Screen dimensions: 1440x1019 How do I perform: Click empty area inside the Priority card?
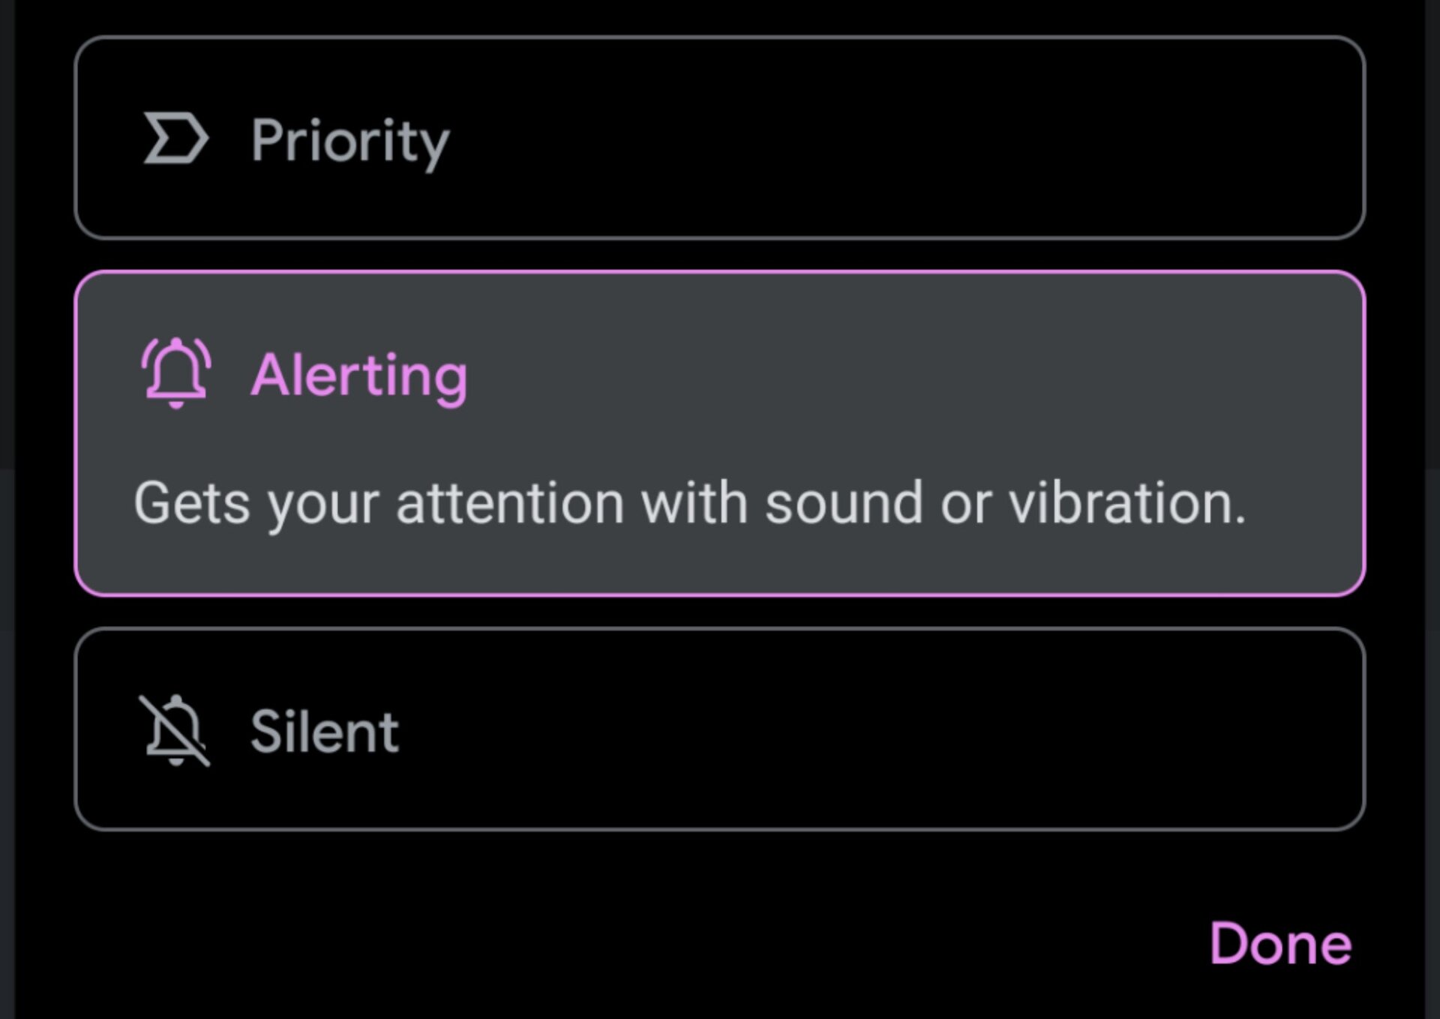point(900,139)
